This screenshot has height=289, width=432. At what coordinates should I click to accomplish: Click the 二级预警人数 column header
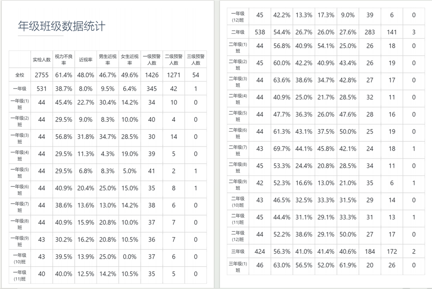coord(174,59)
